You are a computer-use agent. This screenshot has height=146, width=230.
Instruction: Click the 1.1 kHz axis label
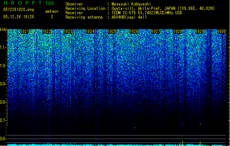pyautogui.click(x=3, y=47)
